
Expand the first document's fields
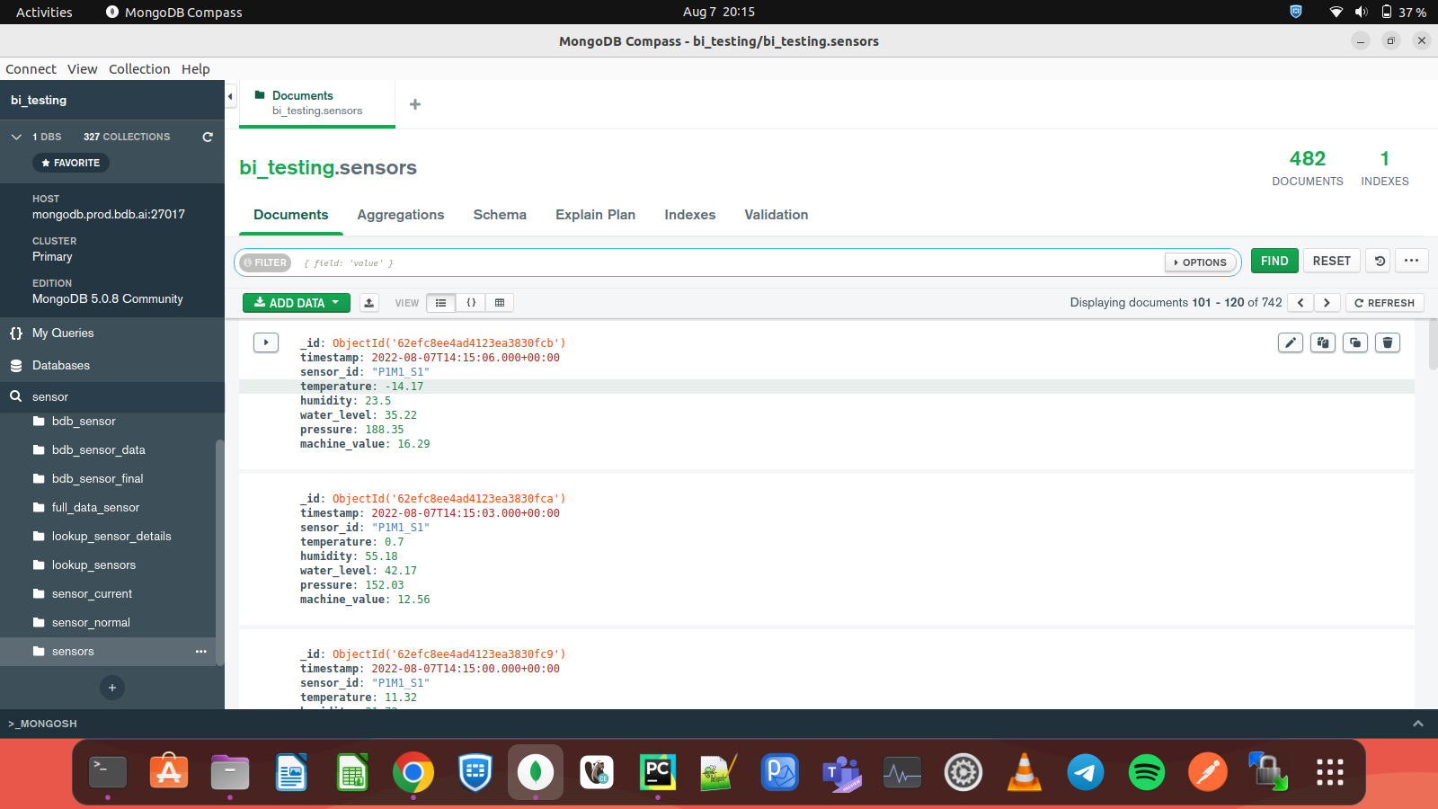(266, 342)
